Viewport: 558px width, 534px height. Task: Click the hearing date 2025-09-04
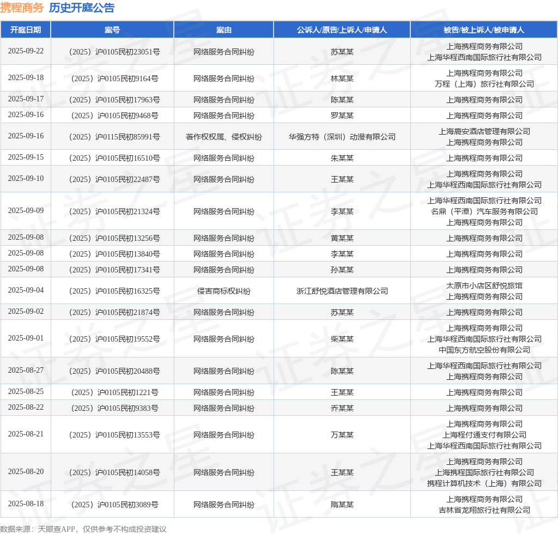tap(26, 290)
